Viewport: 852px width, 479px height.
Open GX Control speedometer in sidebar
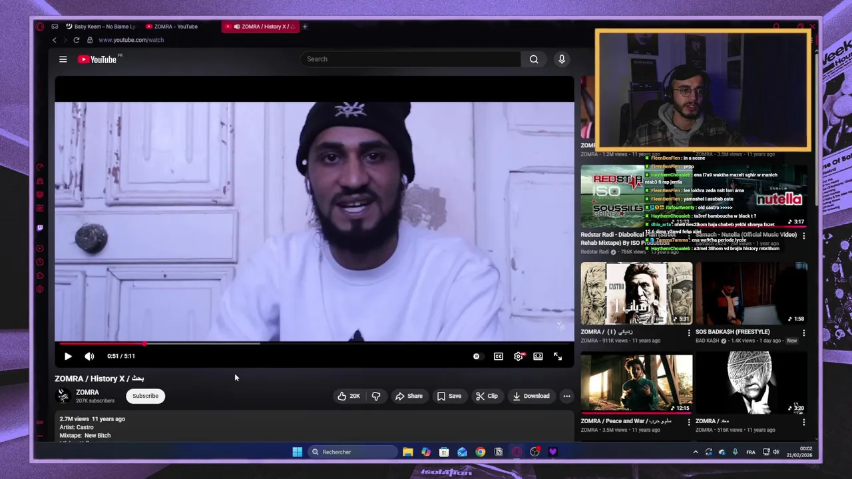40,168
